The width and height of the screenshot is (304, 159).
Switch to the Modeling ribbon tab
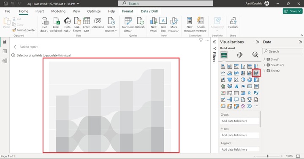click(x=58, y=11)
